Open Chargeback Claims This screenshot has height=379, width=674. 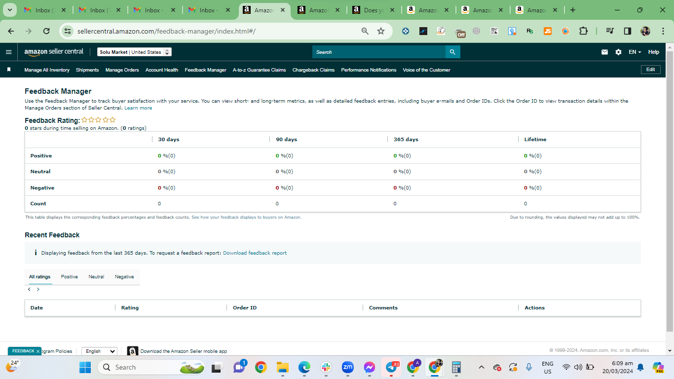[x=313, y=70]
